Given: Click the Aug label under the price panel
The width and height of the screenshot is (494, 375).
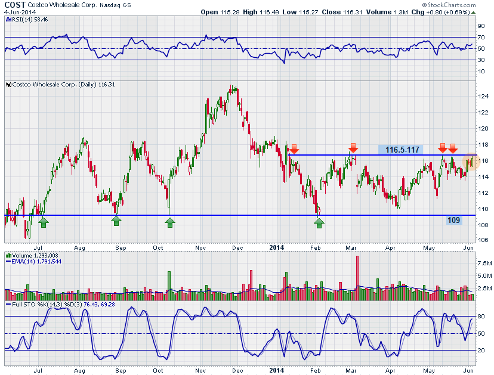Looking at the screenshot, I should tap(79, 248).
